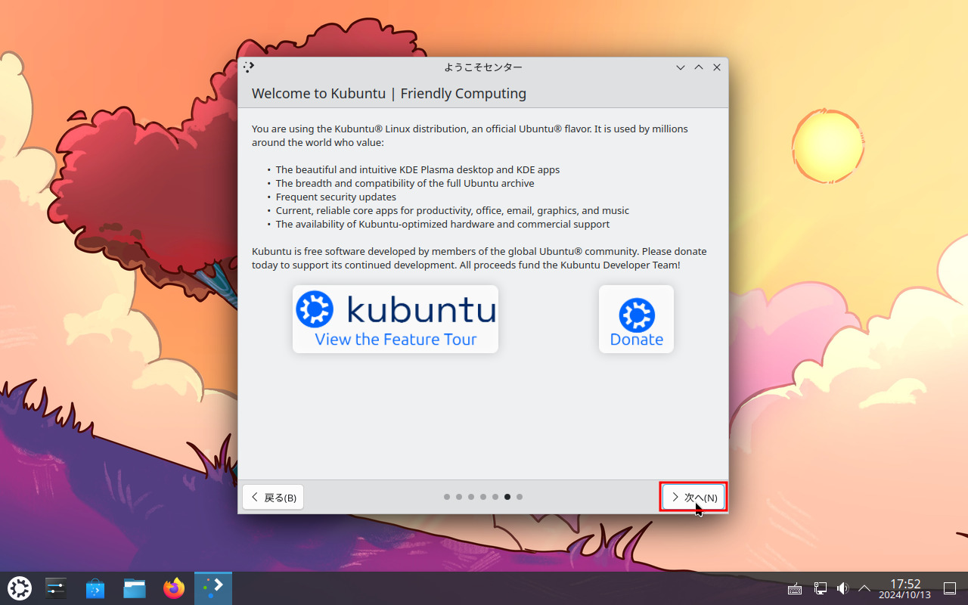Focus the Welcome Center taskbar icon
Image resolution: width=968 pixels, height=605 pixels.
tap(213, 588)
